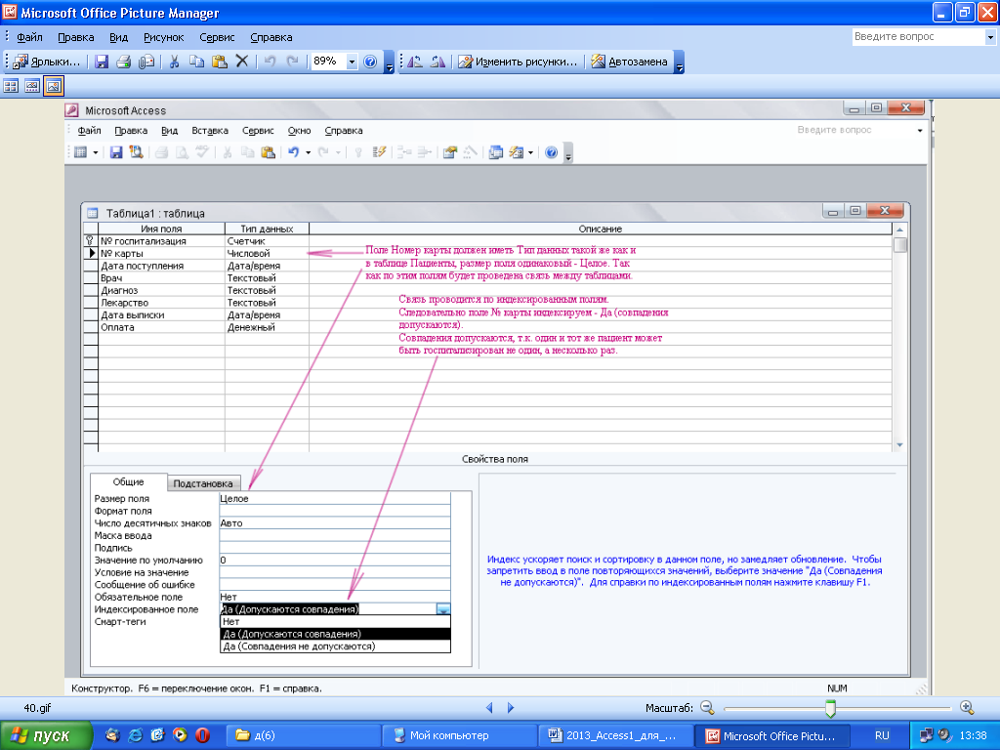
Task: Switch to Мой компьютер taskbar button
Action: [x=459, y=735]
